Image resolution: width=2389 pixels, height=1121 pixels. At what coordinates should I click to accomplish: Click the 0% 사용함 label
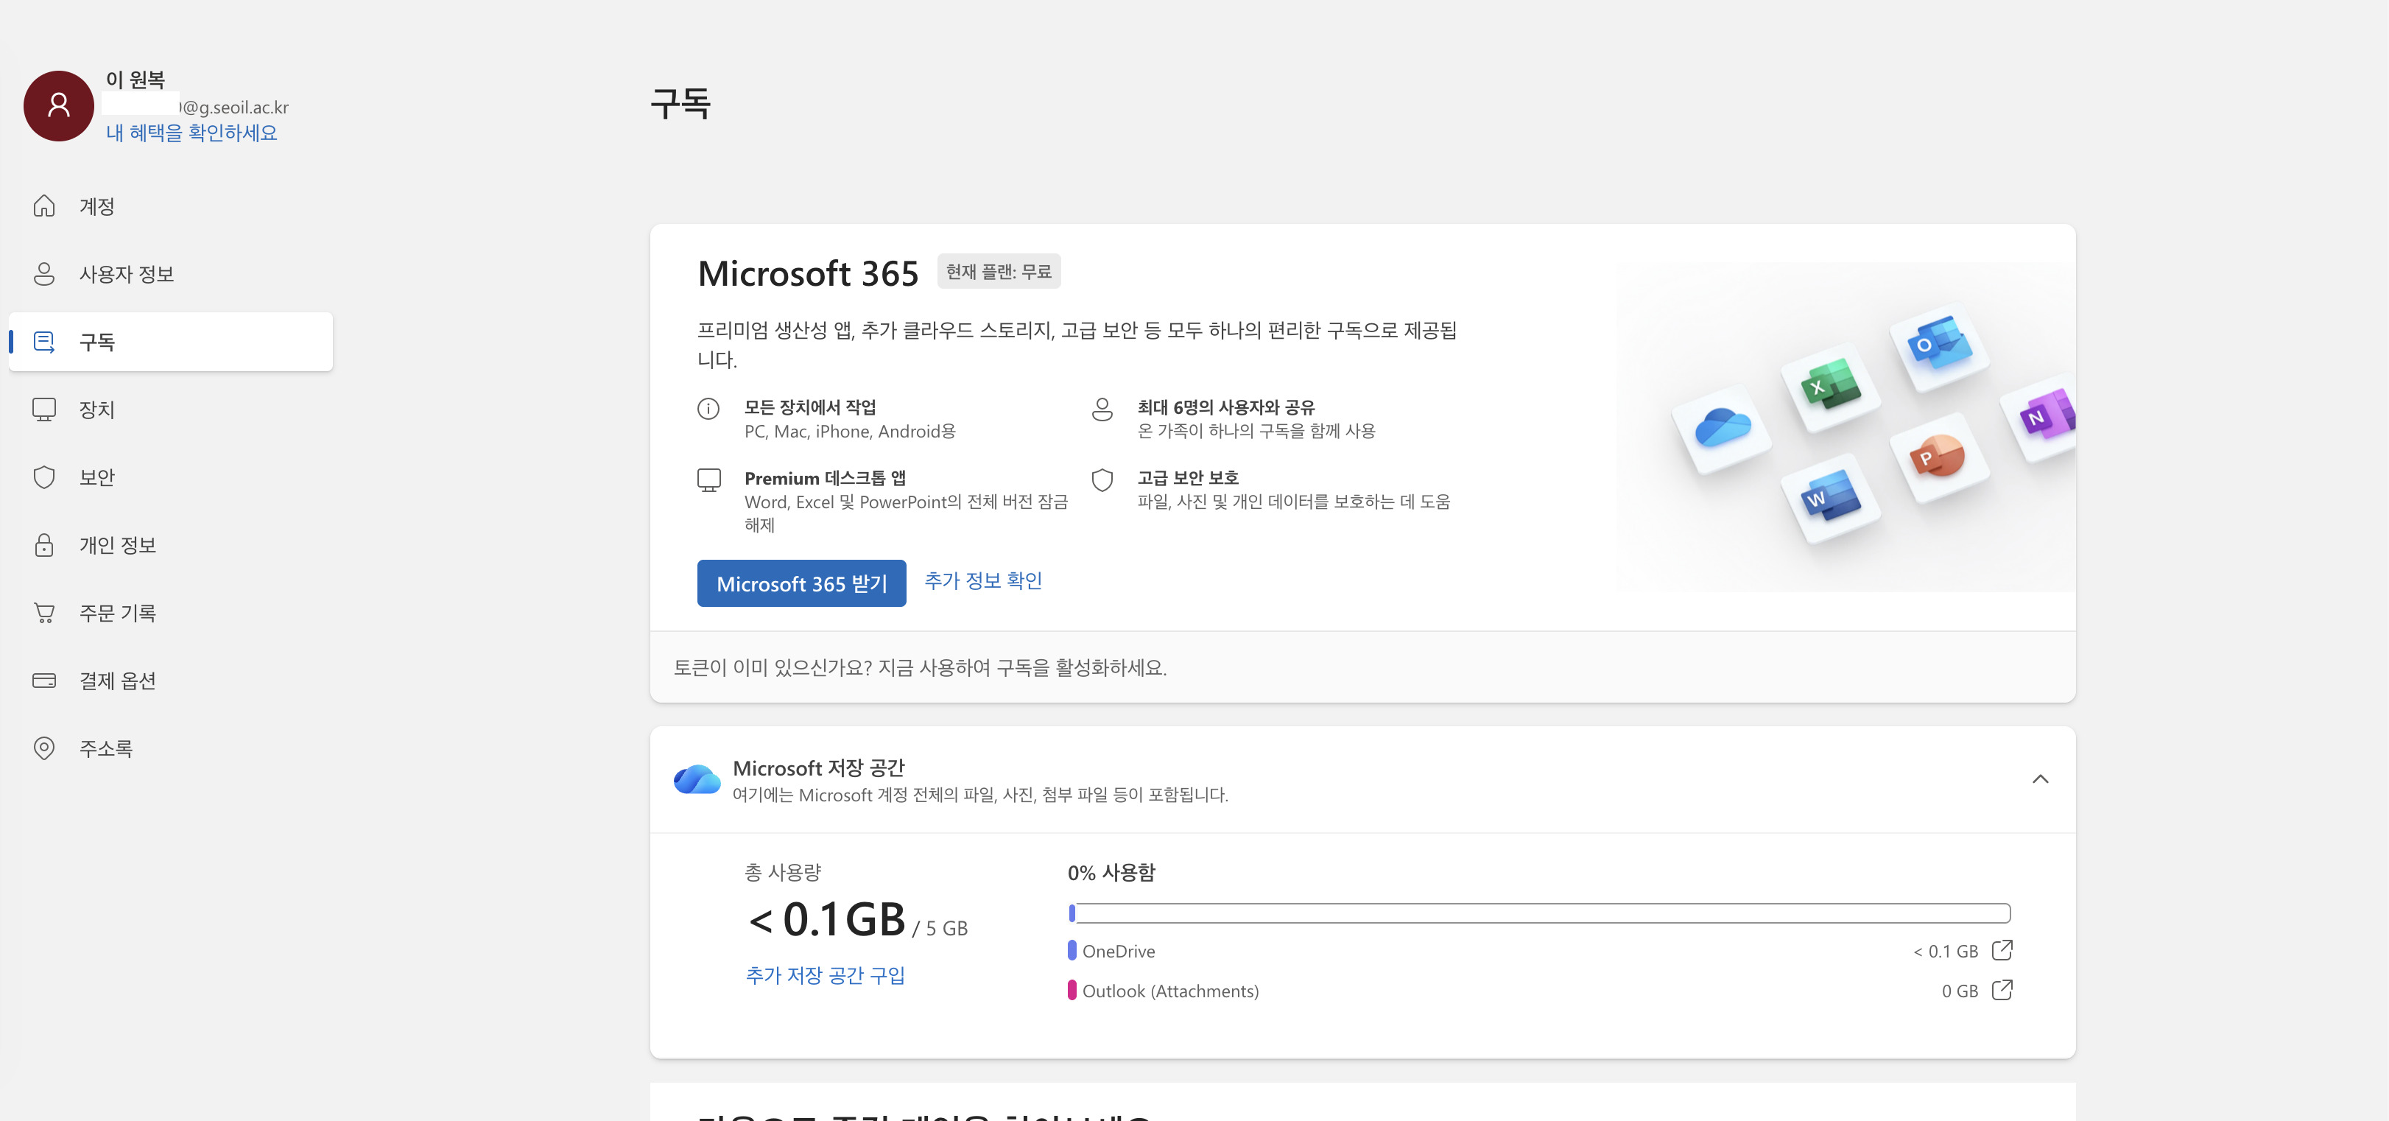(1111, 871)
